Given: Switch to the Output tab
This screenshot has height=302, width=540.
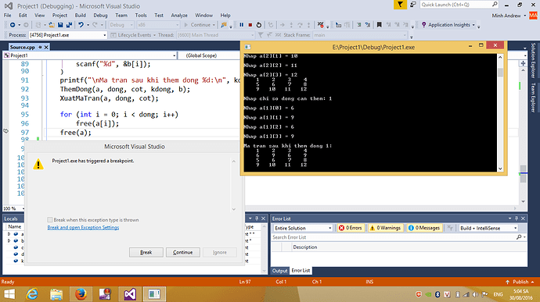Looking at the screenshot, I should [x=279, y=271].
